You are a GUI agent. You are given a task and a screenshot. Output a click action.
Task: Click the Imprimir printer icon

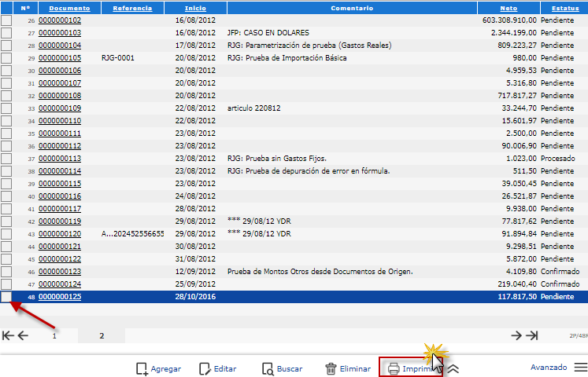coord(394,369)
